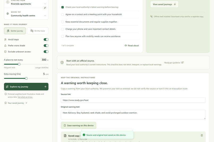Uncheck Check your local authority's latest warning
This screenshot has width=214, height=142.
click(62, 7)
